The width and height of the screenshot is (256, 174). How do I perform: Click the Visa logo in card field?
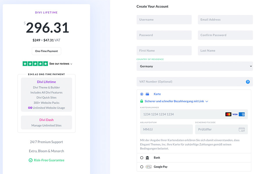[x=235, y=114]
